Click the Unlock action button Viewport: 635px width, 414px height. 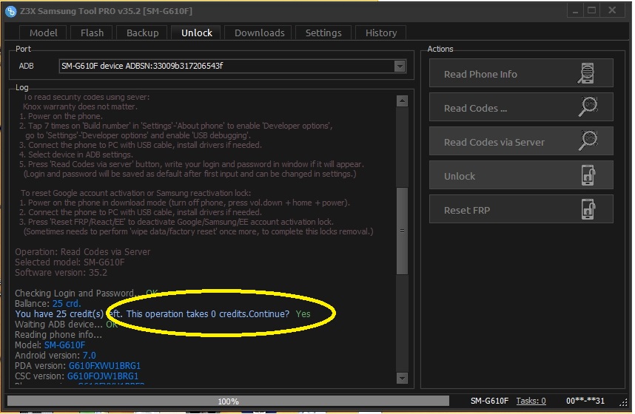[x=521, y=175]
